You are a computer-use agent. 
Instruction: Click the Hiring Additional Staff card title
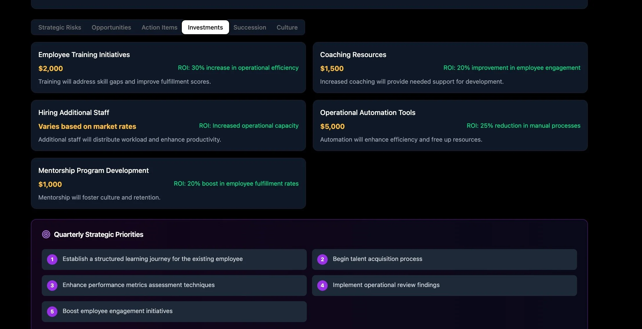point(74,113)
